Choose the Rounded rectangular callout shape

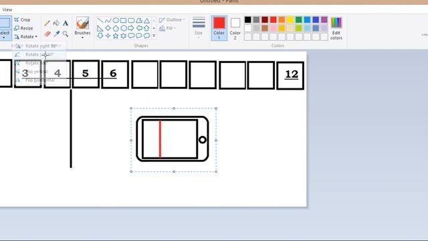pyautogui.click(x=131, y=35)
